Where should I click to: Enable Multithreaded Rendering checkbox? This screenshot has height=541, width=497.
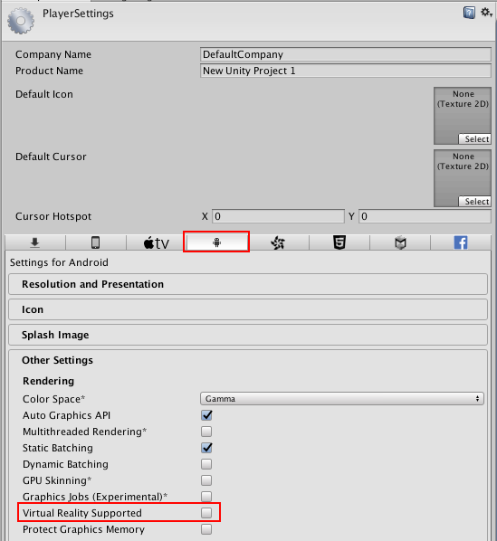point(206,432)
